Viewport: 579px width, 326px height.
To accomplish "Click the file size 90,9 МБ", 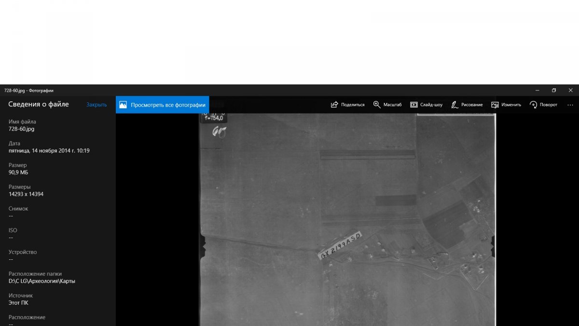I will coord(18,172).
